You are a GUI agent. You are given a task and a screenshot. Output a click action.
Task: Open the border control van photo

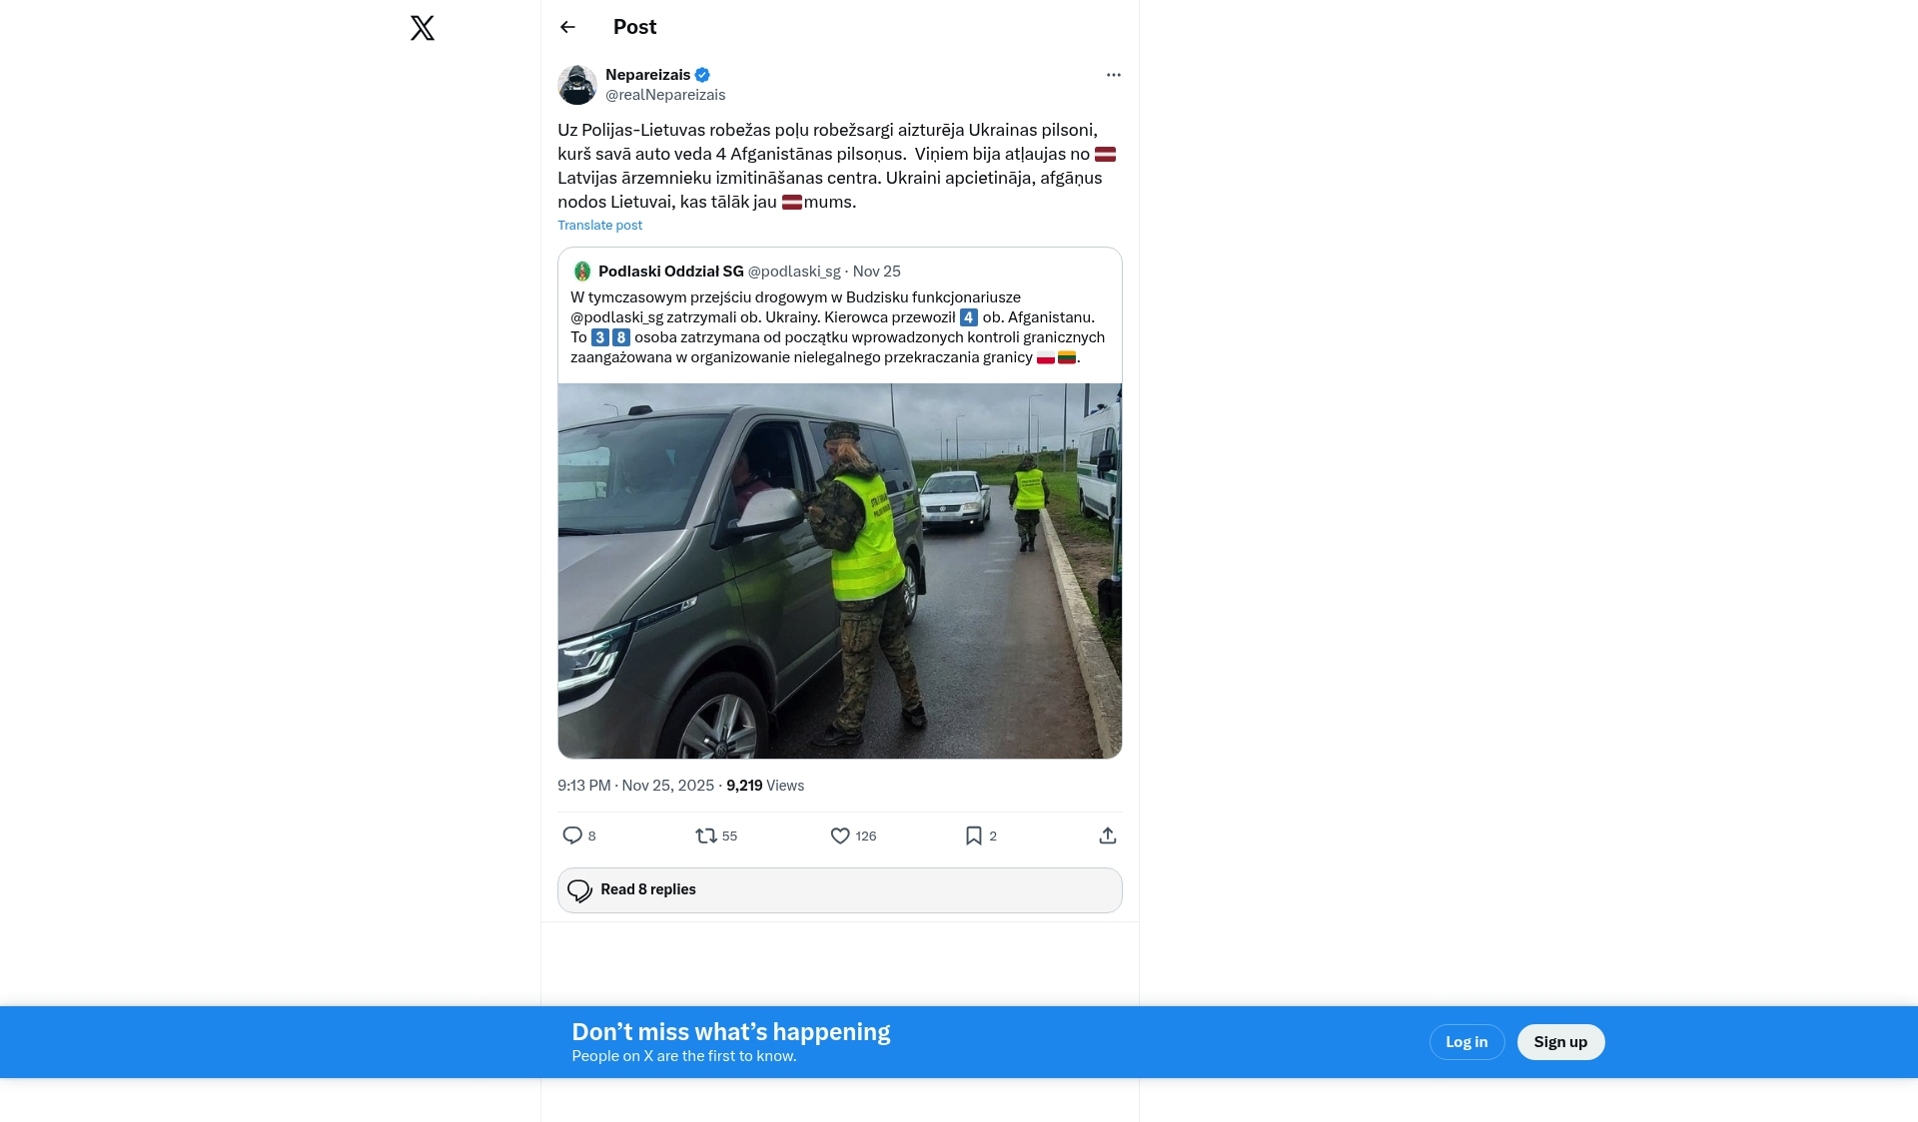839,570
